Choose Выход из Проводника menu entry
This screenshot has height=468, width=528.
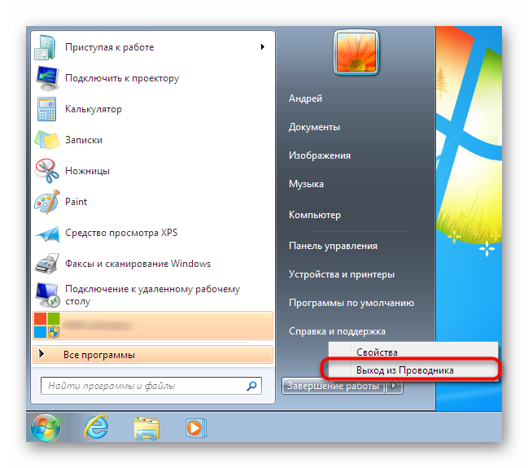pyautogui.click(x=413, y=370)
